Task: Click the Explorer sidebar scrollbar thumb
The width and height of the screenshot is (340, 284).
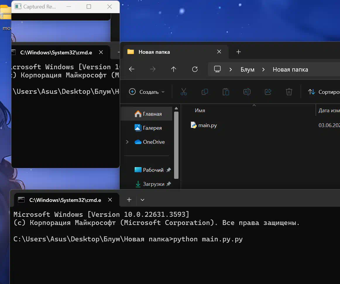Action: [176, 145]
